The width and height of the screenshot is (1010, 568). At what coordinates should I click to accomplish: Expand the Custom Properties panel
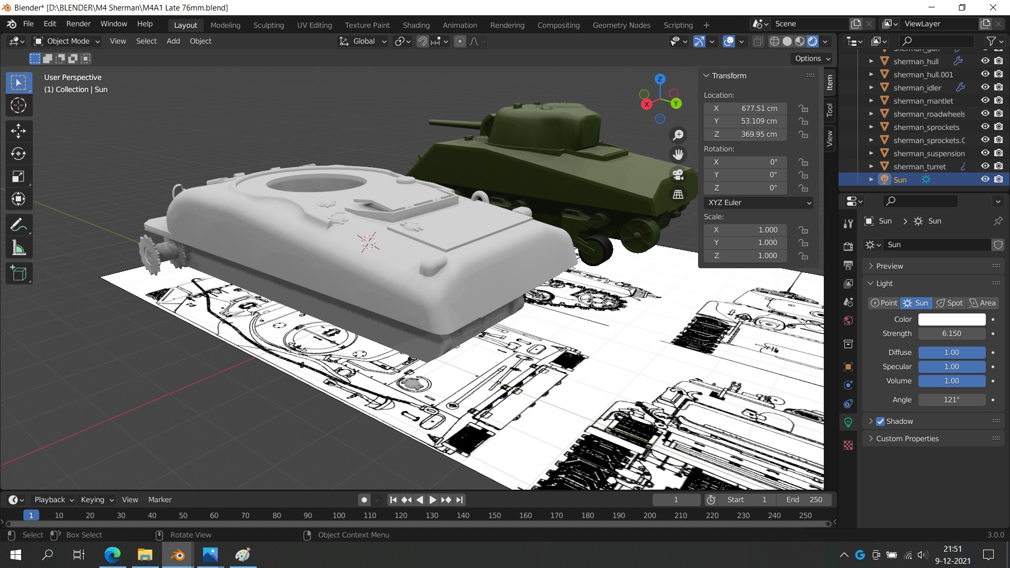point(907,439)
